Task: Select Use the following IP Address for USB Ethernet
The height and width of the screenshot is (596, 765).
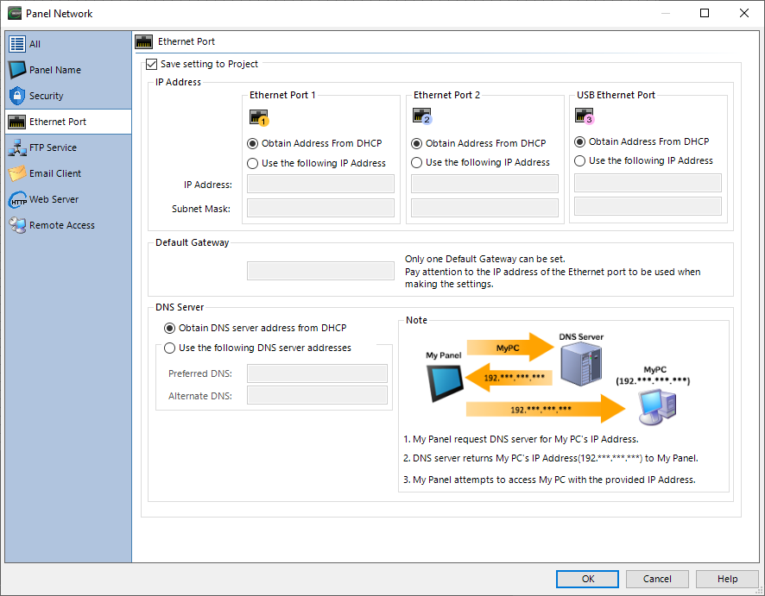Action: coord(580,160)
